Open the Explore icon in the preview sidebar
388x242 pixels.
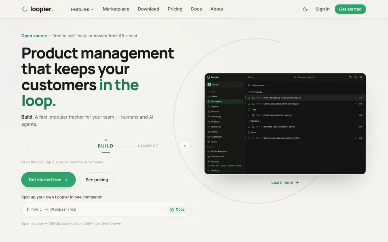(209, 161)
